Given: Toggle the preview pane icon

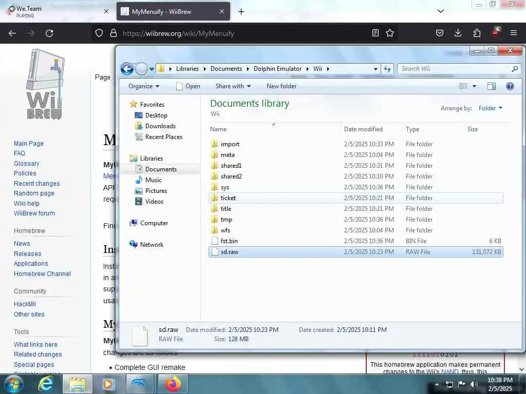Looking at the screenshot, I should 492,86.
